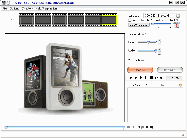Increase video size with plus button
Image resolution: width=187 pixels, height=138 pixels.
tap(159, 40)
